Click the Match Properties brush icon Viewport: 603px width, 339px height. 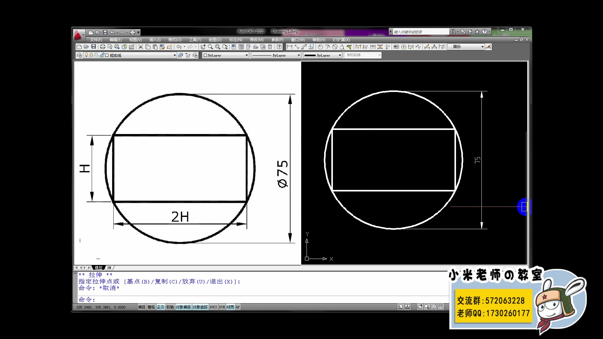click(x=162, y=47)
